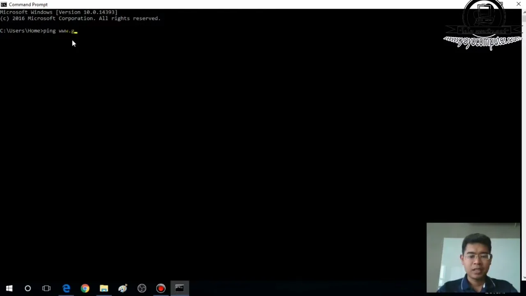This screenshot has height=296, width=526.
Task: Close the Command Prompt window
Action: [x=519, y=4]
